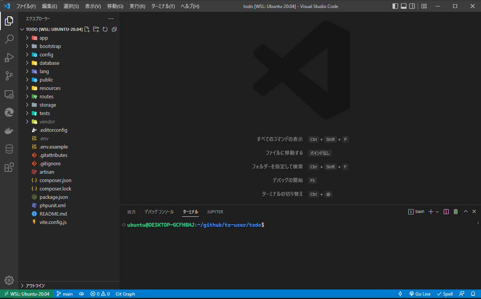
Task: Expand the vendor folder
Action: click(x=69, y=122)
